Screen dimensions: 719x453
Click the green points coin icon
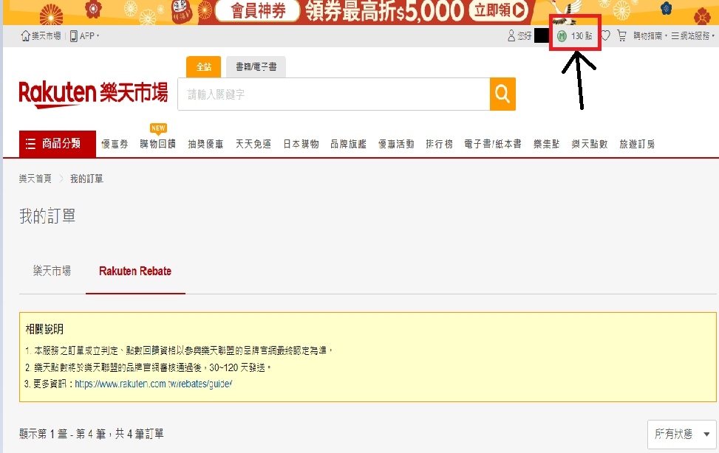pyautogui.click(x=562, y=35)
